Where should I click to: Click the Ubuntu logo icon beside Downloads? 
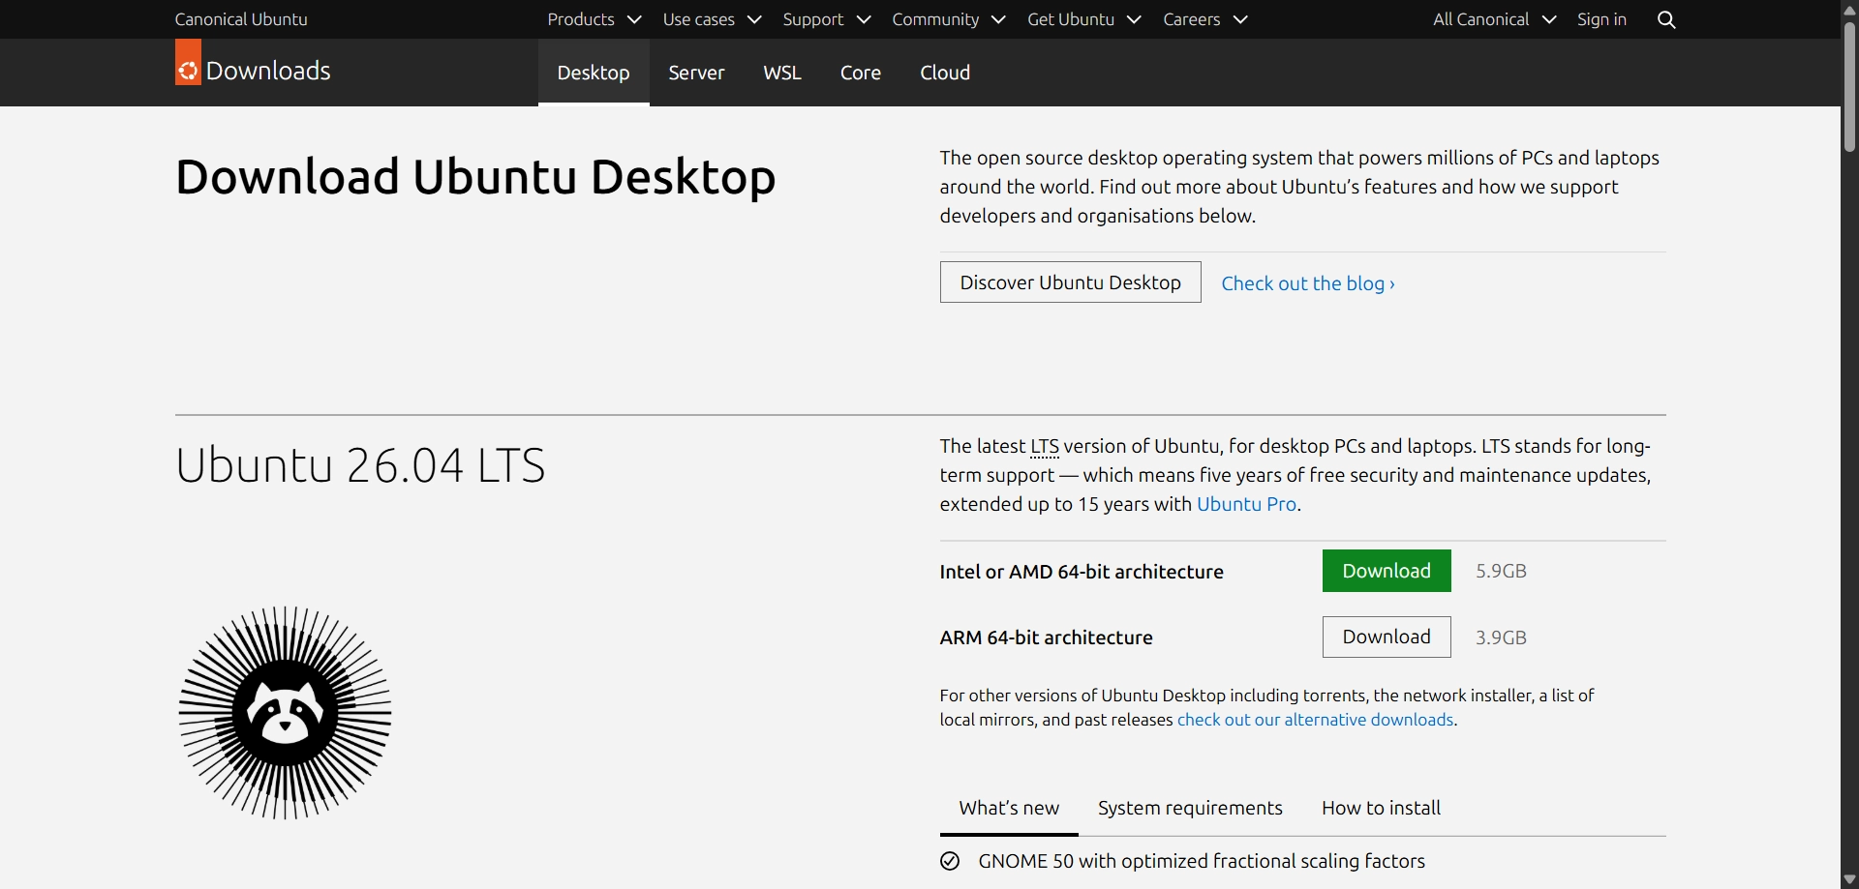tap(188, 62)
